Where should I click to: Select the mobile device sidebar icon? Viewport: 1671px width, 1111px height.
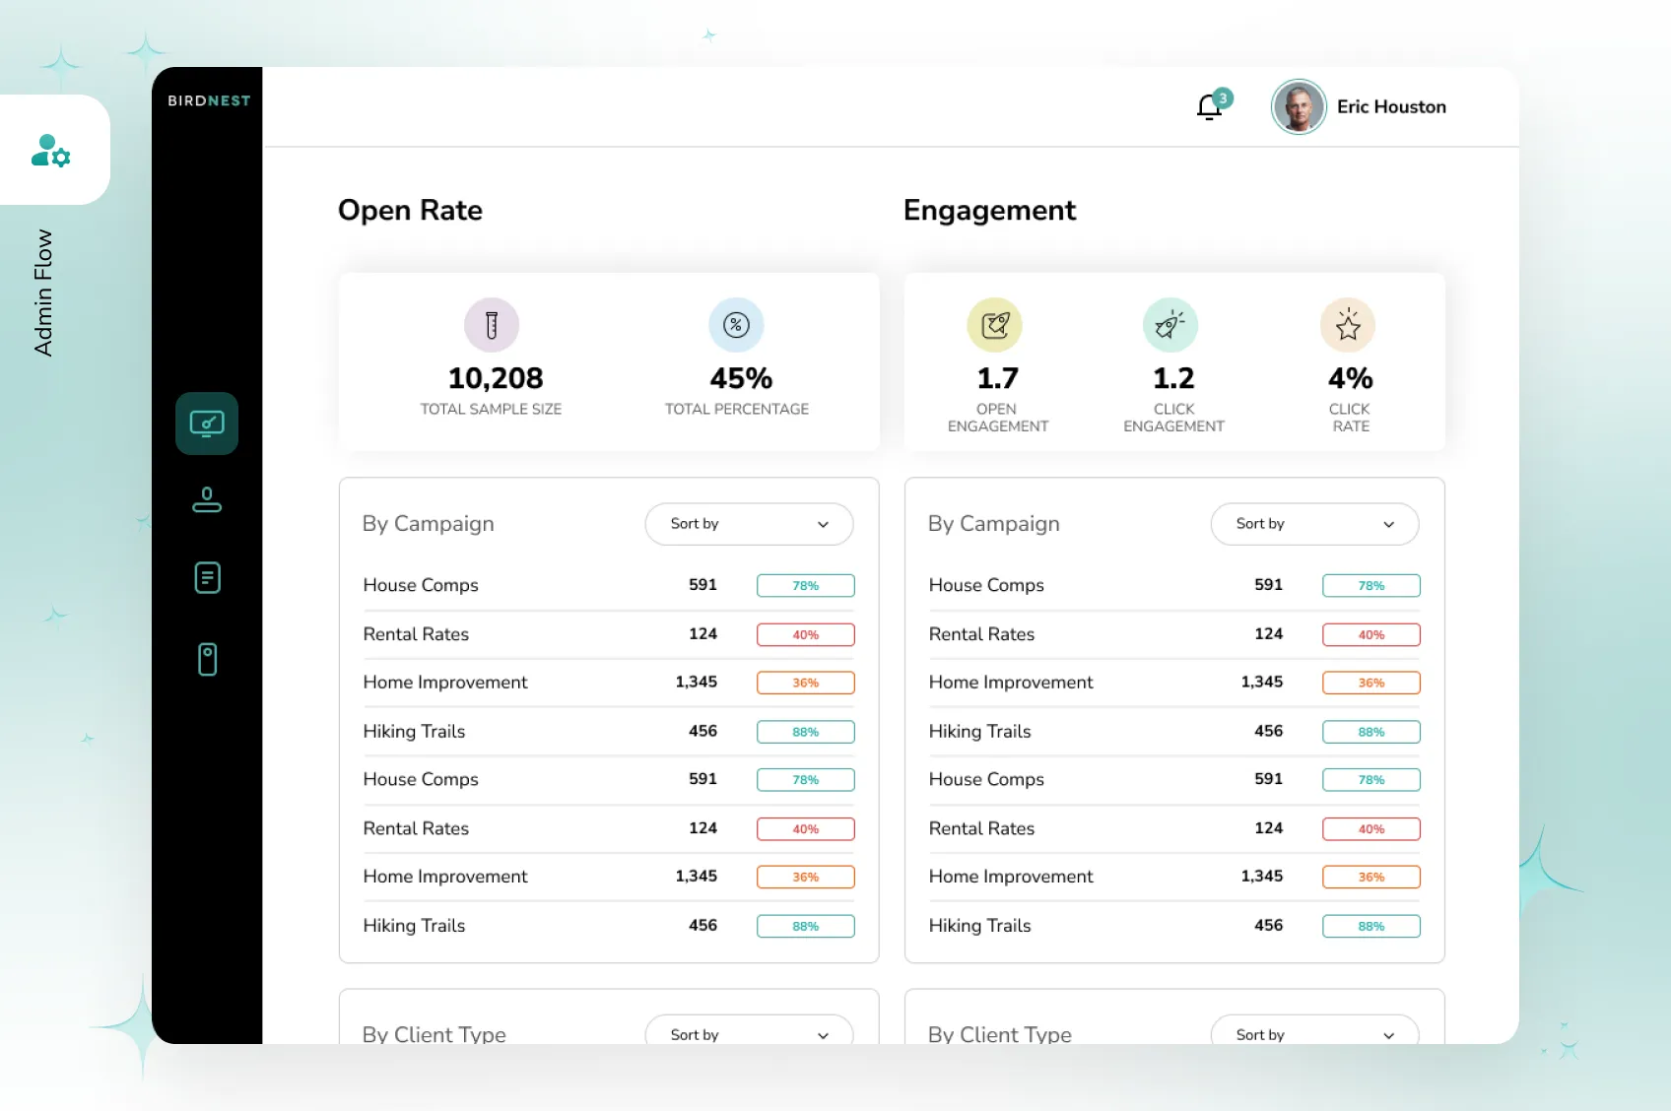[207, 659]
